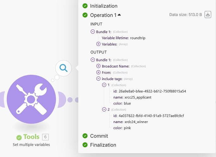
Task: Collapse OUTPUT Bundle 1 collection
Action: tap(93, 60)
